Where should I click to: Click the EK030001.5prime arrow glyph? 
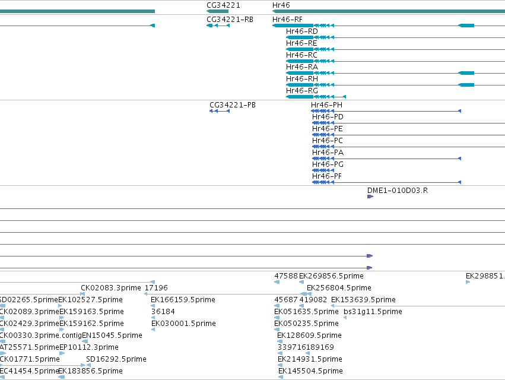pyautogui.click(x=153, y=330)
